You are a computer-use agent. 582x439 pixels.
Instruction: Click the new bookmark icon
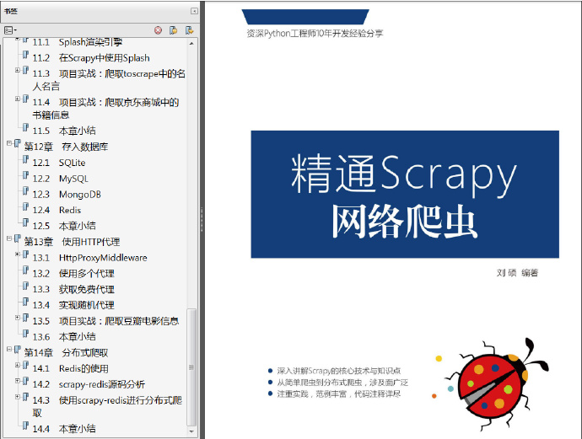174,30
